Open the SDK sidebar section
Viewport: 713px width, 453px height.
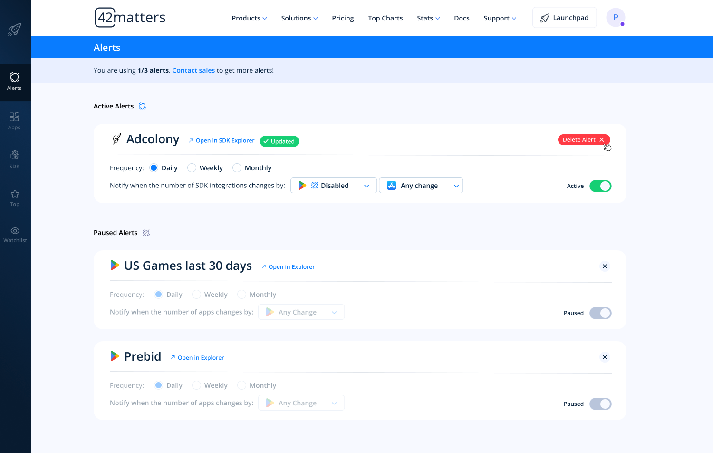[x=14, y=159]
